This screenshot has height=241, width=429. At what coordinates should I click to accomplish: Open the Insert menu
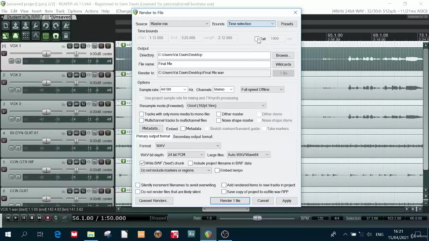point(36,11)
